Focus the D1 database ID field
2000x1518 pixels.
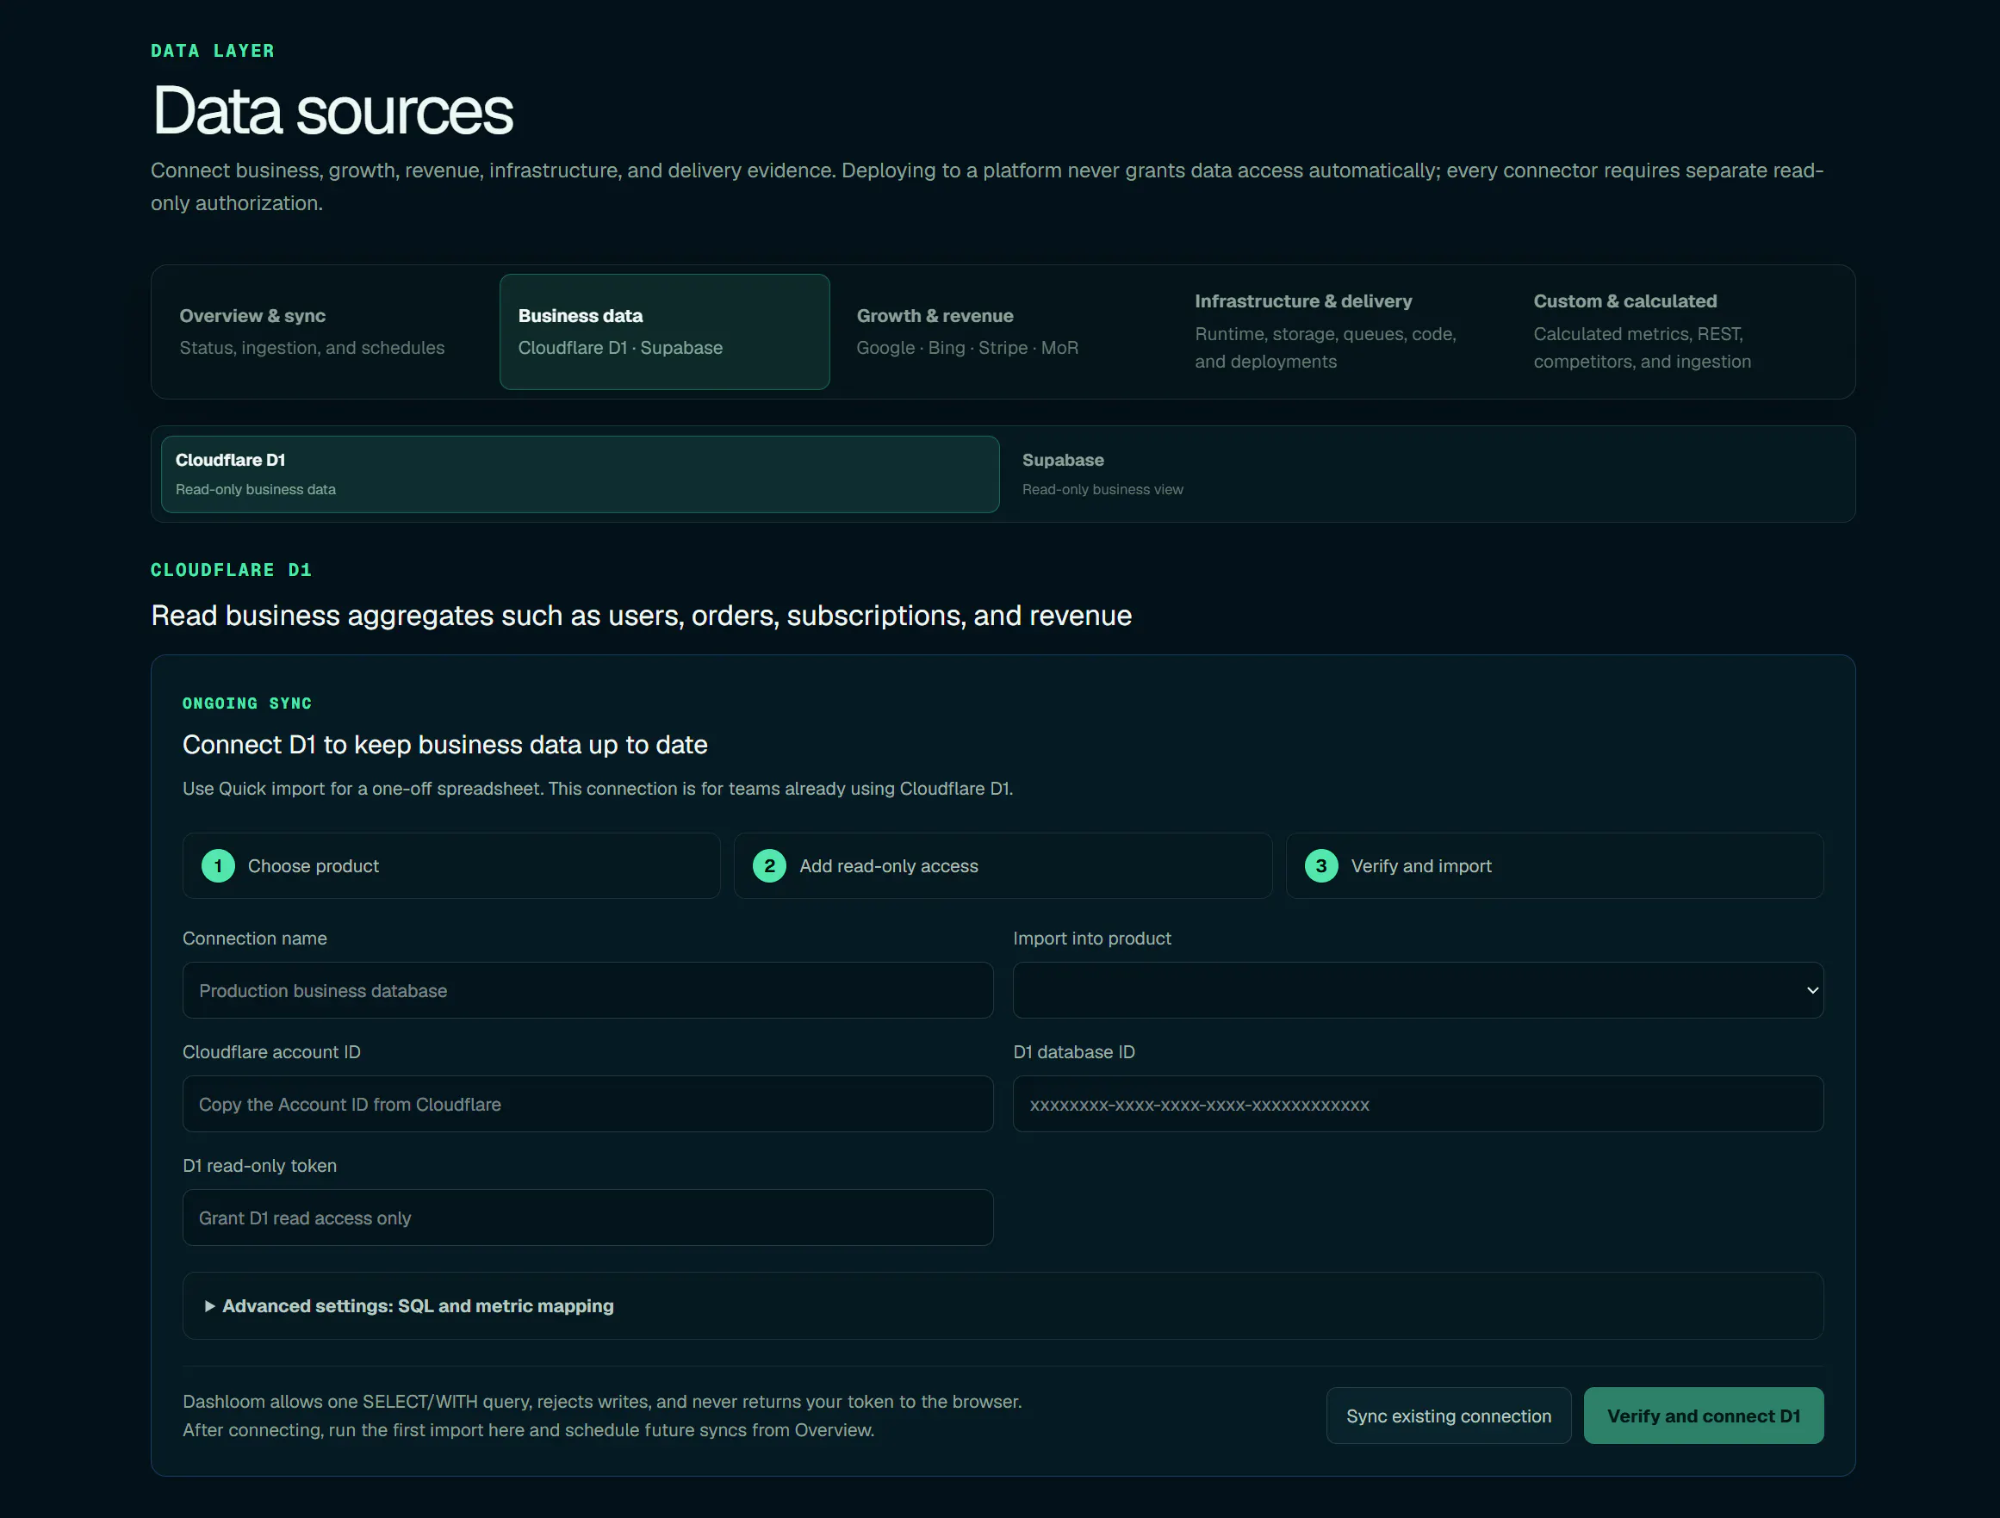point(1418,1105)
